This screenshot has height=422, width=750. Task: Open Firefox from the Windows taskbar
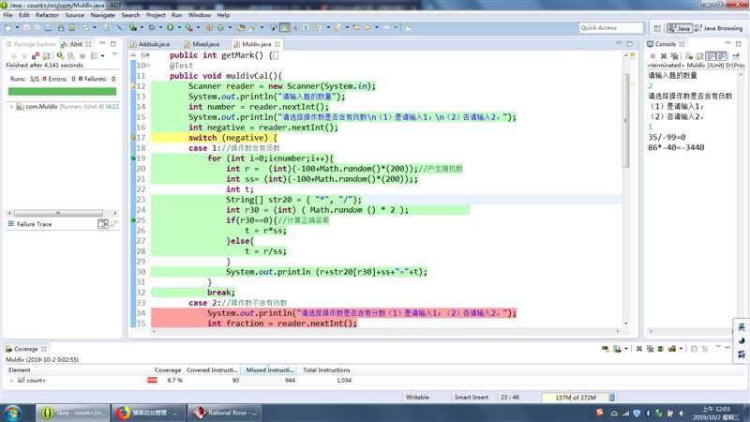pyautogui.click(x=148, y=413)
